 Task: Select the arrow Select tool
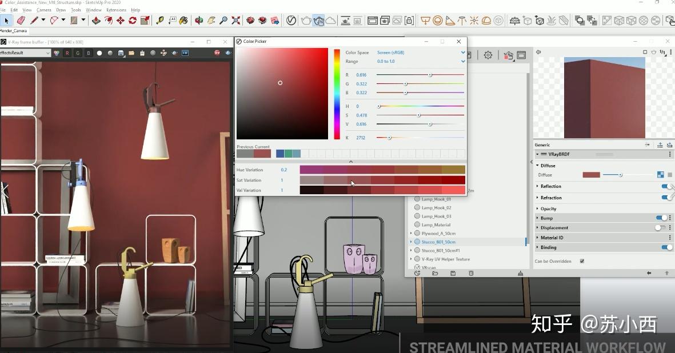6,20
